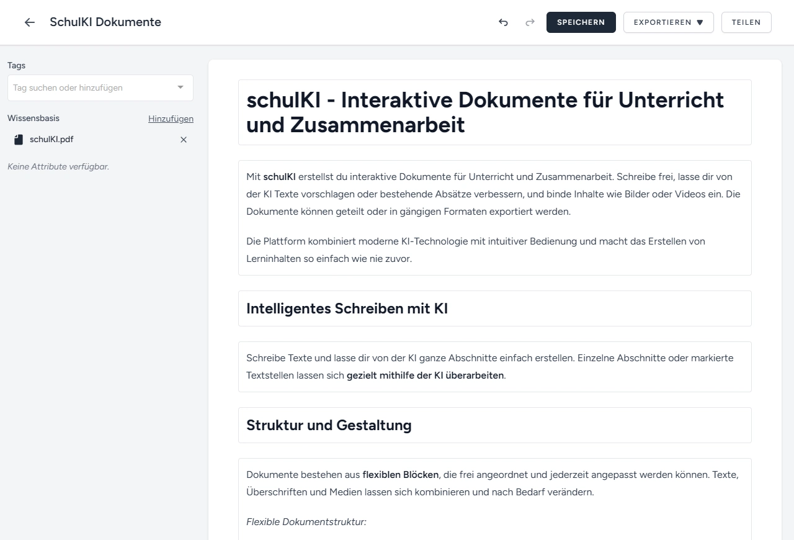Save the document with Speichern

coord(581,22)
